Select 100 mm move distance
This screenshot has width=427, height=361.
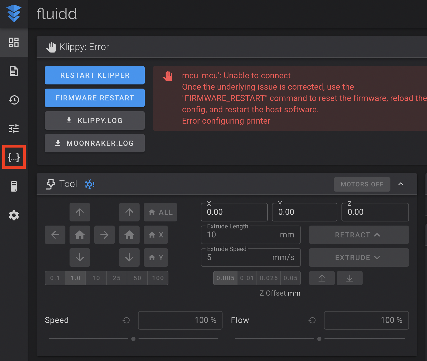pyautogui.click(x=158, y=278)
